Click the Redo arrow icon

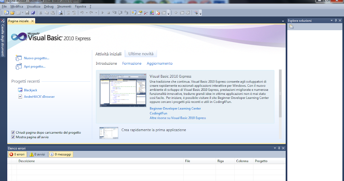(x=91, y=13)
